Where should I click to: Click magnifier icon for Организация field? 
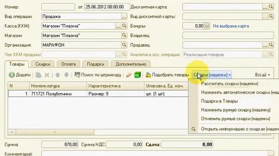click(x=124, y=45)
